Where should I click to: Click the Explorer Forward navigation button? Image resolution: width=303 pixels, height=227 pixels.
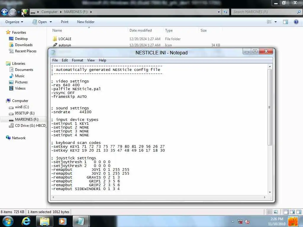[x=13, y=12]
